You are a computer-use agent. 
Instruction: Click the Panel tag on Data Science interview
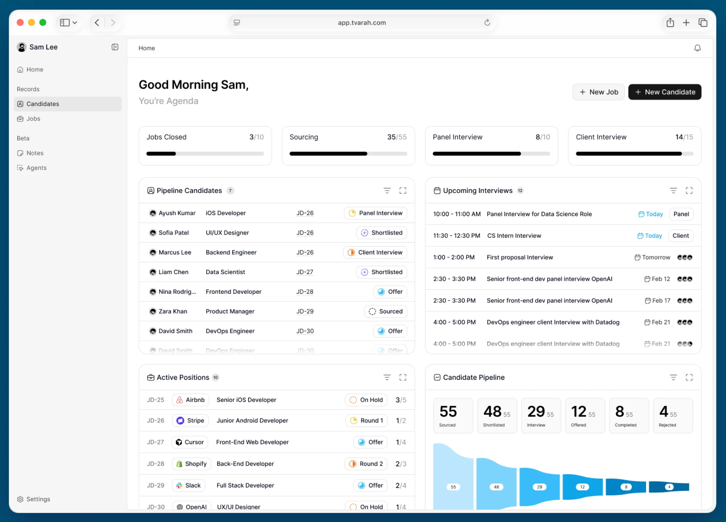click(681, 214)
